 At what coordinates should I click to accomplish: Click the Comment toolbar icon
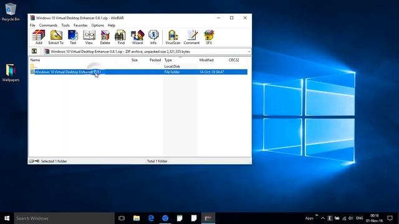pos(191,37)
